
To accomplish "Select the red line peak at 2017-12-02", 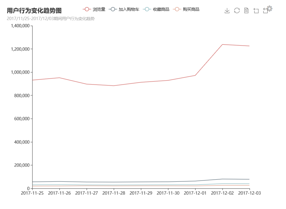I will [x=222, y=44].
